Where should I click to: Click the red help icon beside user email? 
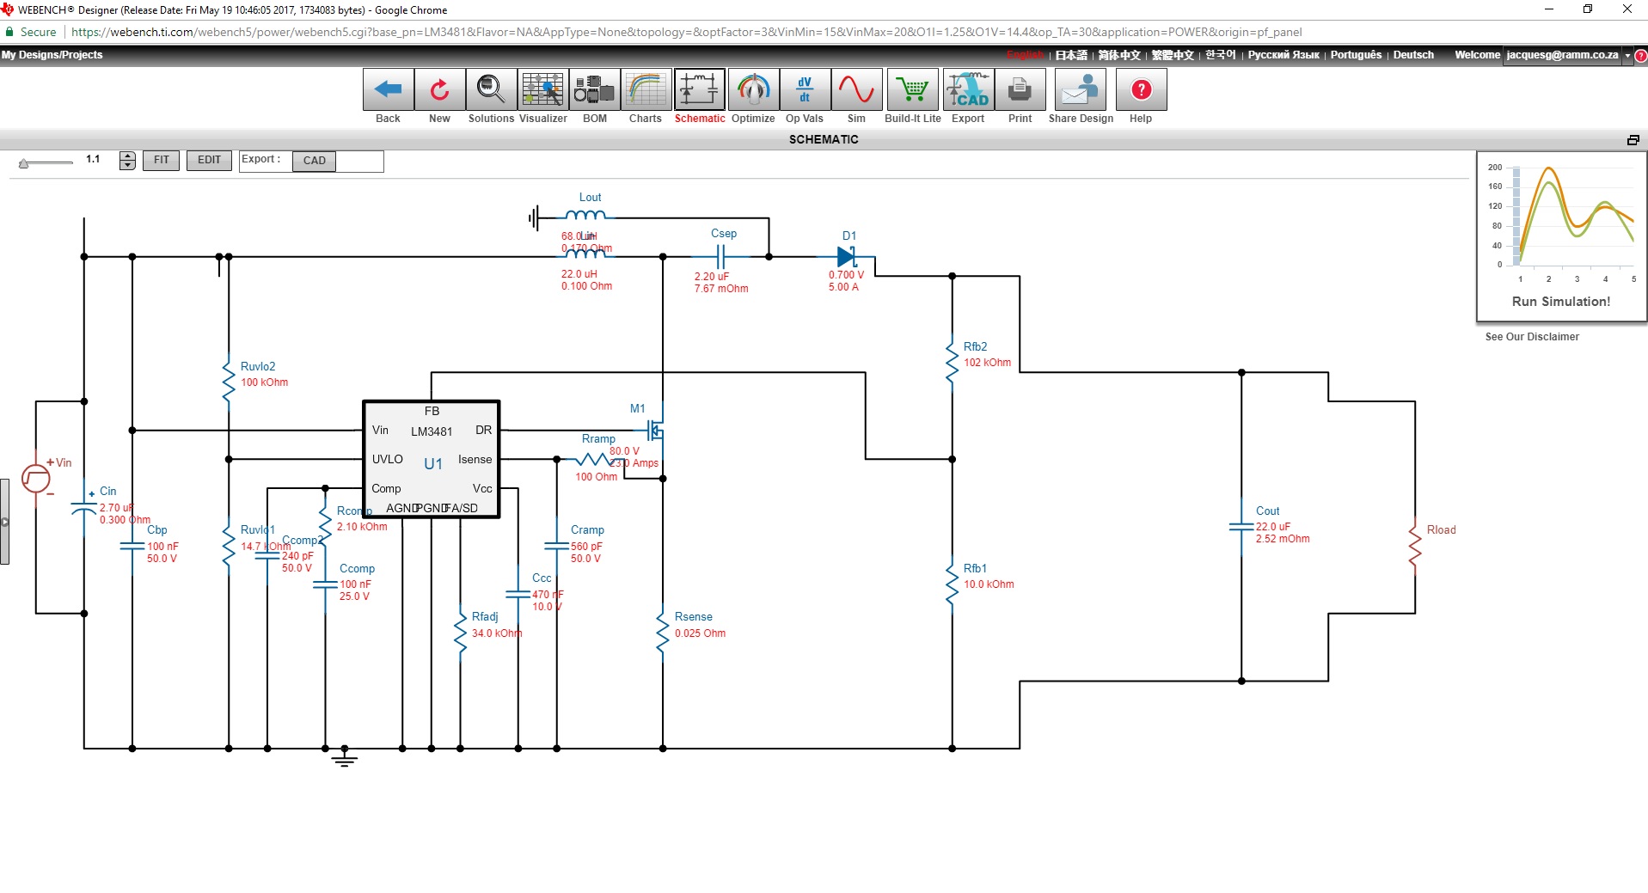point(1640,56)
